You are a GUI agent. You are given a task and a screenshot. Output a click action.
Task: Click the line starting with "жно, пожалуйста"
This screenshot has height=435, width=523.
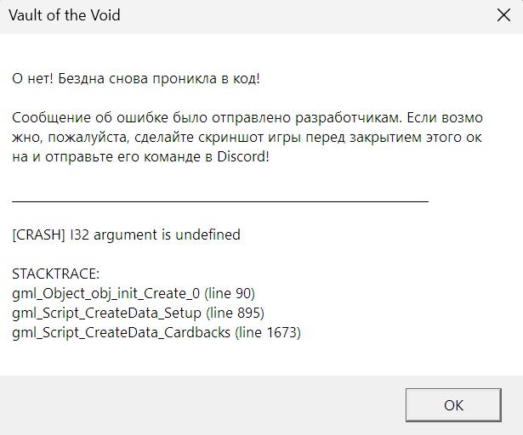pyautogui.click(x=248, y=137)
